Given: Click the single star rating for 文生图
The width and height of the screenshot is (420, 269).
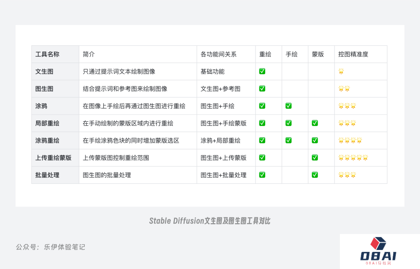Looking at the screenshot, I should [341, 72].
